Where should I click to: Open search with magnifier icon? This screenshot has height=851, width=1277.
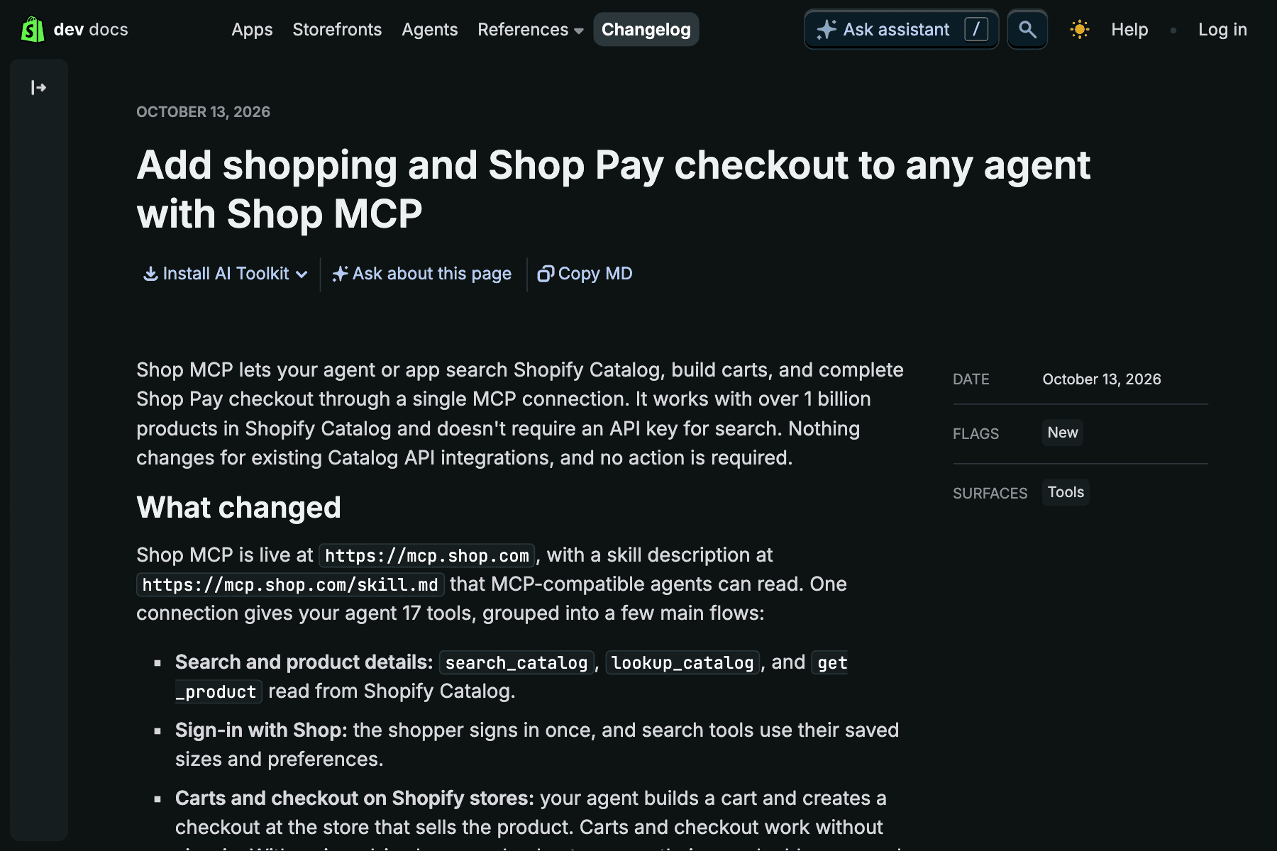1027,29
